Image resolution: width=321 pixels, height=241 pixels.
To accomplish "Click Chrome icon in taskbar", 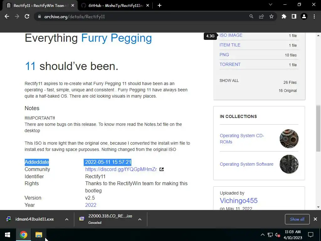I will (23, 235).
